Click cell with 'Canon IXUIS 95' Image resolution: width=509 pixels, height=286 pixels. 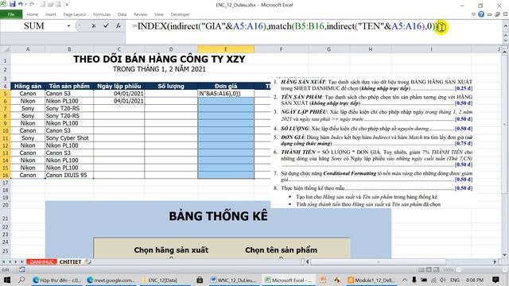[69, 175]
